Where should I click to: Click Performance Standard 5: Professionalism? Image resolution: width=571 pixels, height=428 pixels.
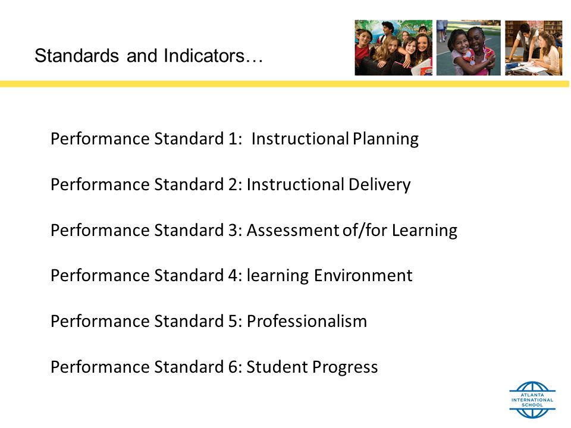[209, 322]
